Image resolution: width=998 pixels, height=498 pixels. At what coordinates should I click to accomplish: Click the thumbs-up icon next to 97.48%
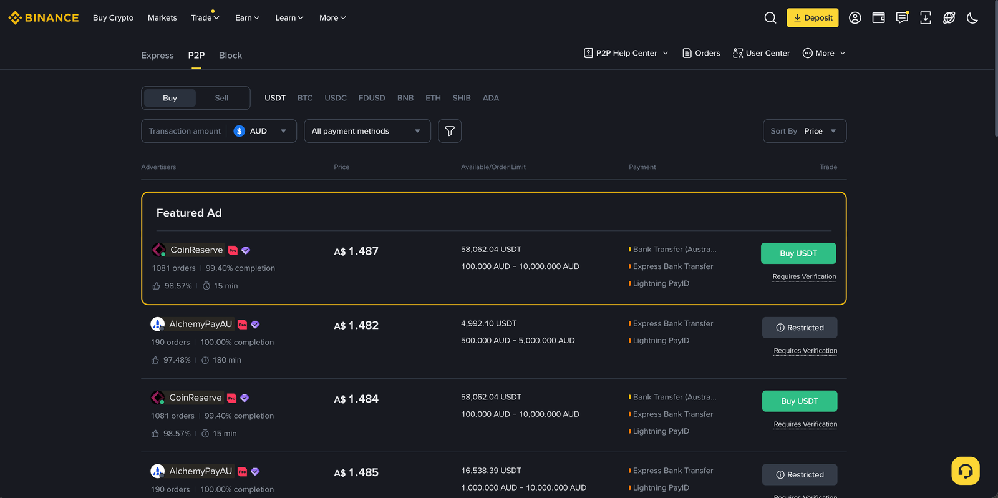pos(155,360)
